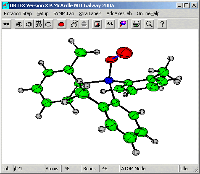Click the +H C1 label icon

click(x=39, y=24)
